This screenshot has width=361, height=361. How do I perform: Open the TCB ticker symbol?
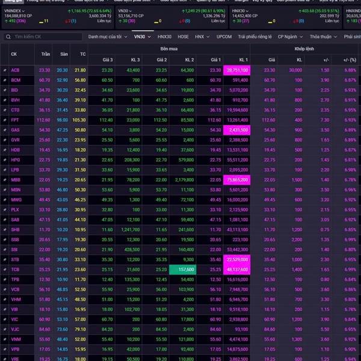pyautogui.click(x=15, y=270)
